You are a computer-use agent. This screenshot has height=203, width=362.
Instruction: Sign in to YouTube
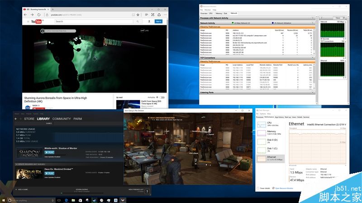pyautogui.click(x=158, y=21)
